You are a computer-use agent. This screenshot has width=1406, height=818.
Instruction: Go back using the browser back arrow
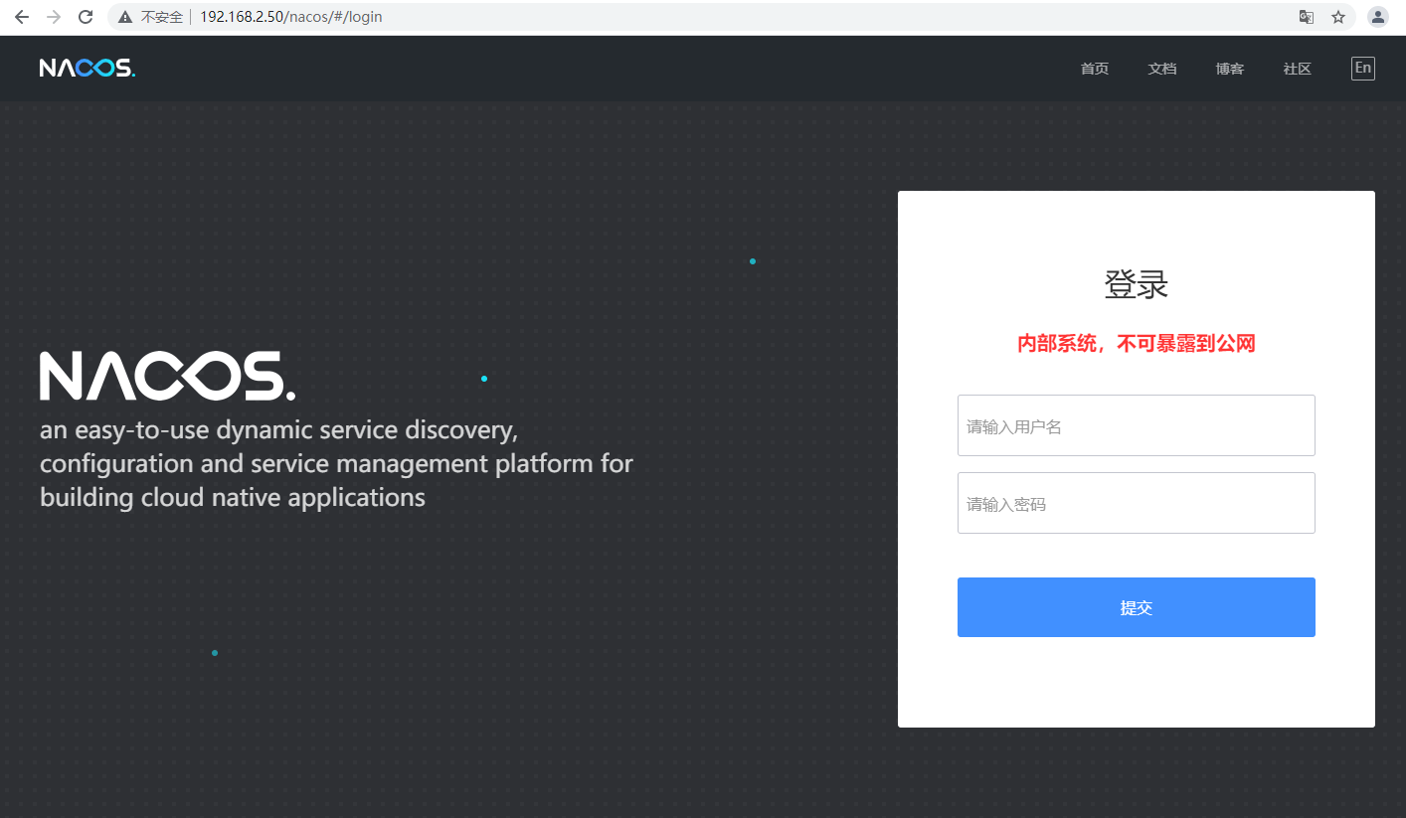click(x=22, y=17)
